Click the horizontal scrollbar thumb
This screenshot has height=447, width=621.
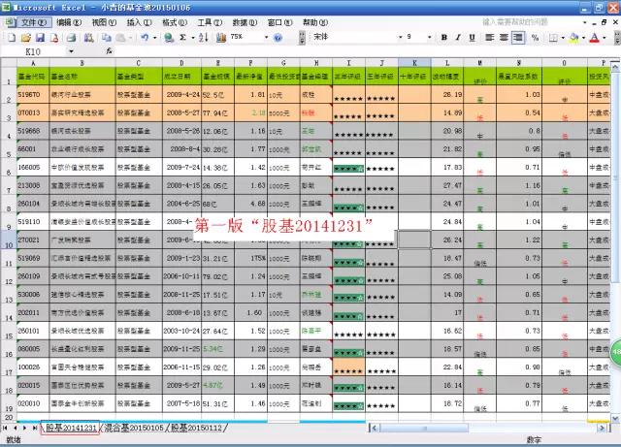click(x=424, y=428)
